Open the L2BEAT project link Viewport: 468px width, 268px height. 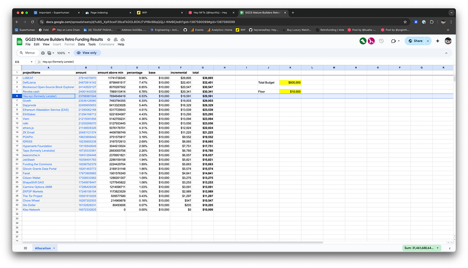click(x=28, y=78)
